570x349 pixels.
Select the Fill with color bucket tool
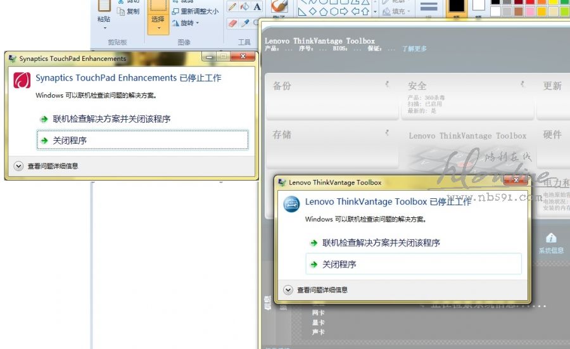click(245, 6)
